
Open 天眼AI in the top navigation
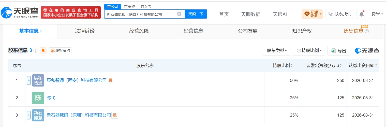pyautogui.click(x=280, y=14)
